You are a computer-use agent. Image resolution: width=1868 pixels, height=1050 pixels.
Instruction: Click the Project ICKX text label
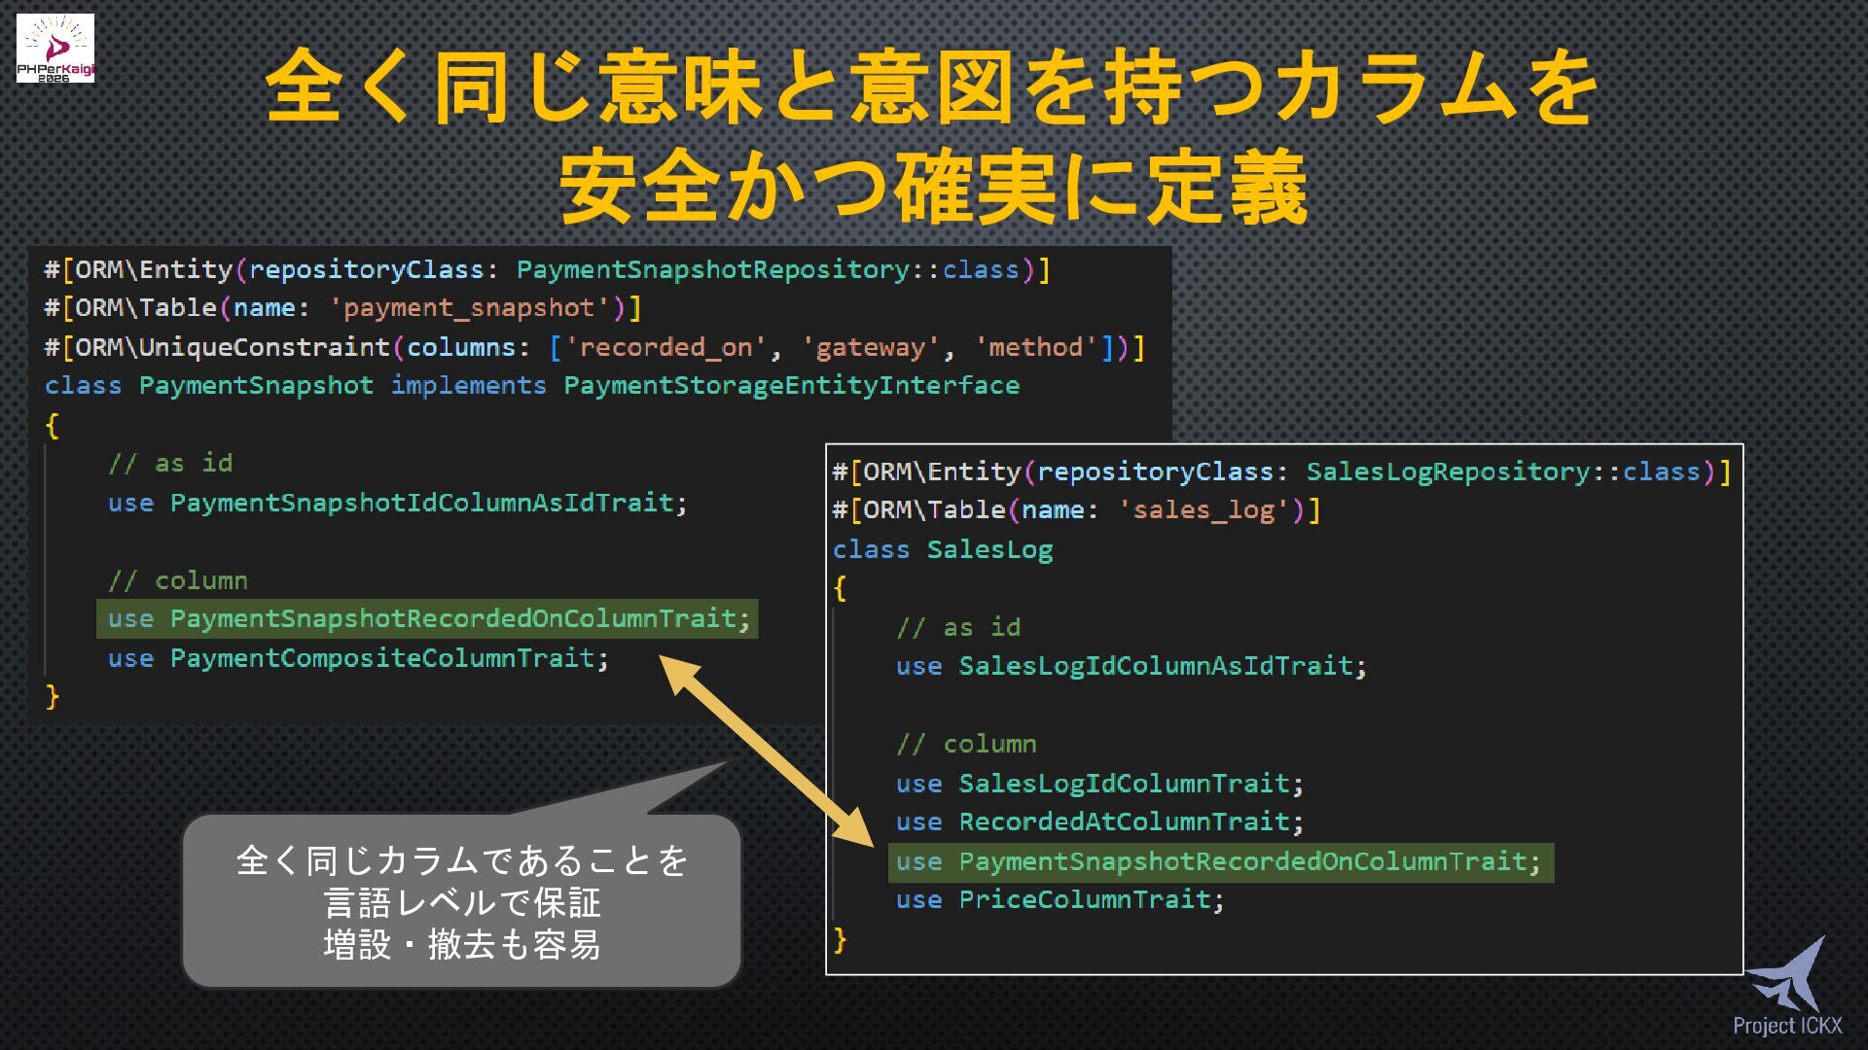[x=1787, y=1026]
